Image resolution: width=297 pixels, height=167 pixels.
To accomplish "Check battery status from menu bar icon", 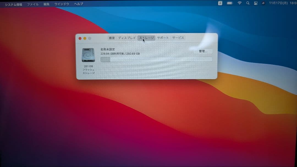I will tap(230, 3).
